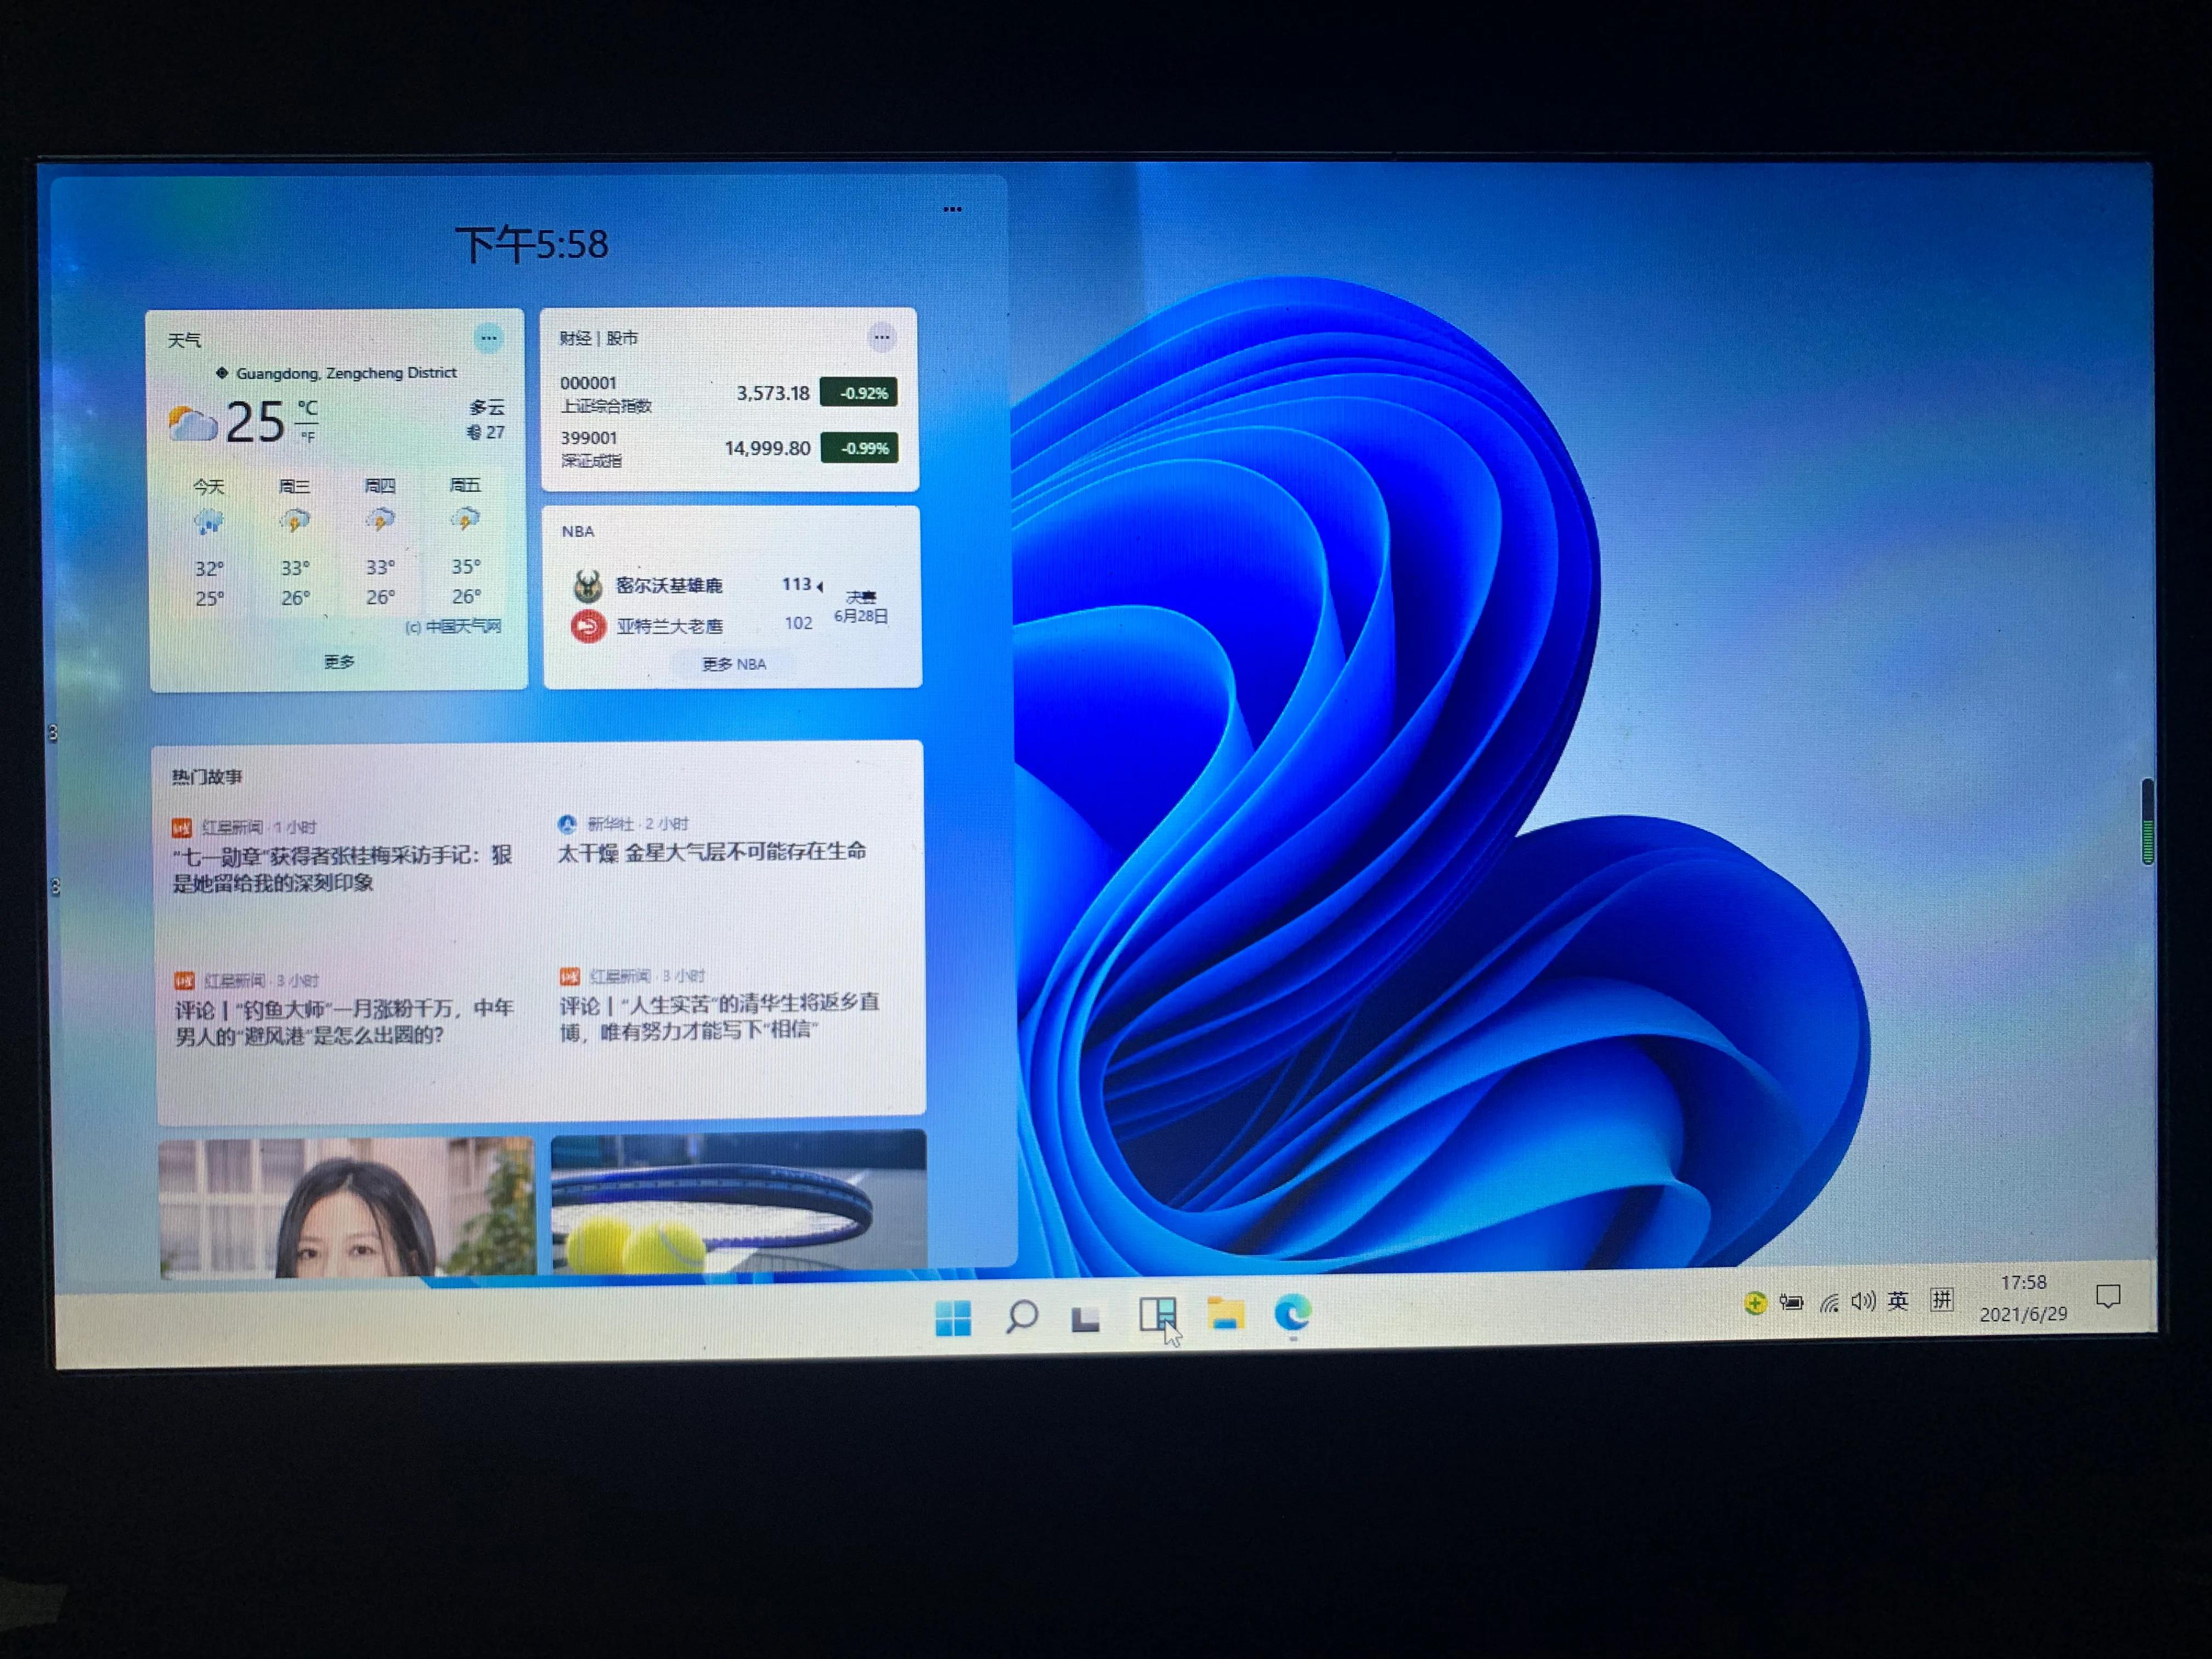Click the 更多 NBA button

pos(733,664)
